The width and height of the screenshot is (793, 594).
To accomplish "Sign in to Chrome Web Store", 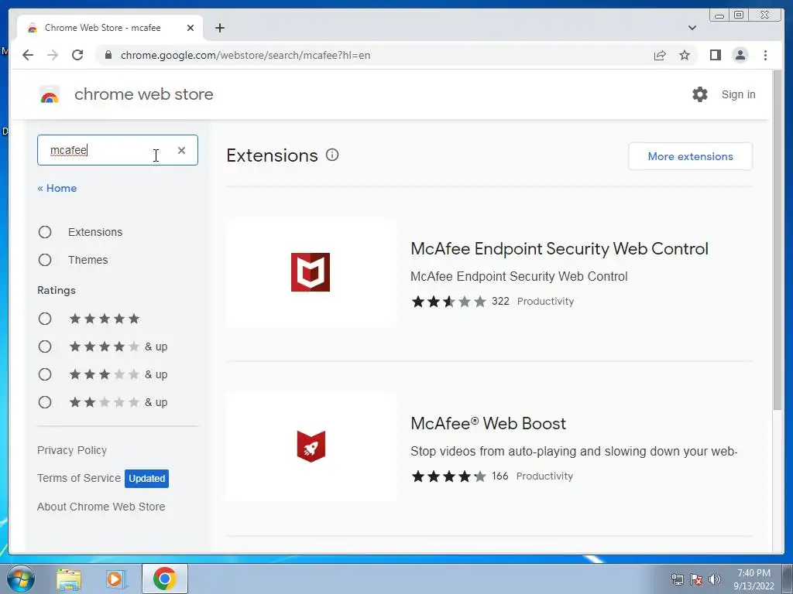I will (x=738, y=94).
